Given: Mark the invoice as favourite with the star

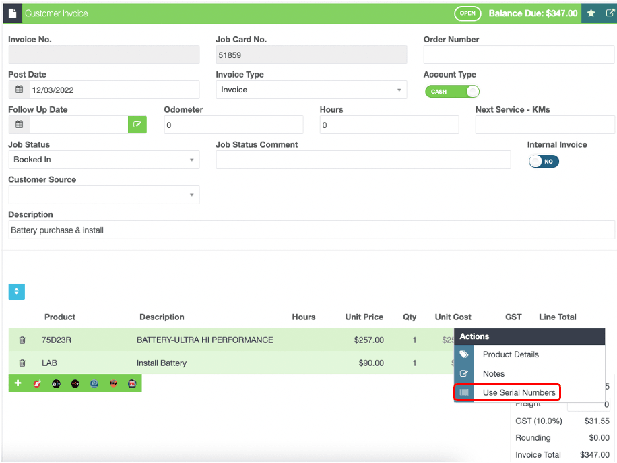Looking at the screenshot, I should pyautogui.click(x=591, y=13).
